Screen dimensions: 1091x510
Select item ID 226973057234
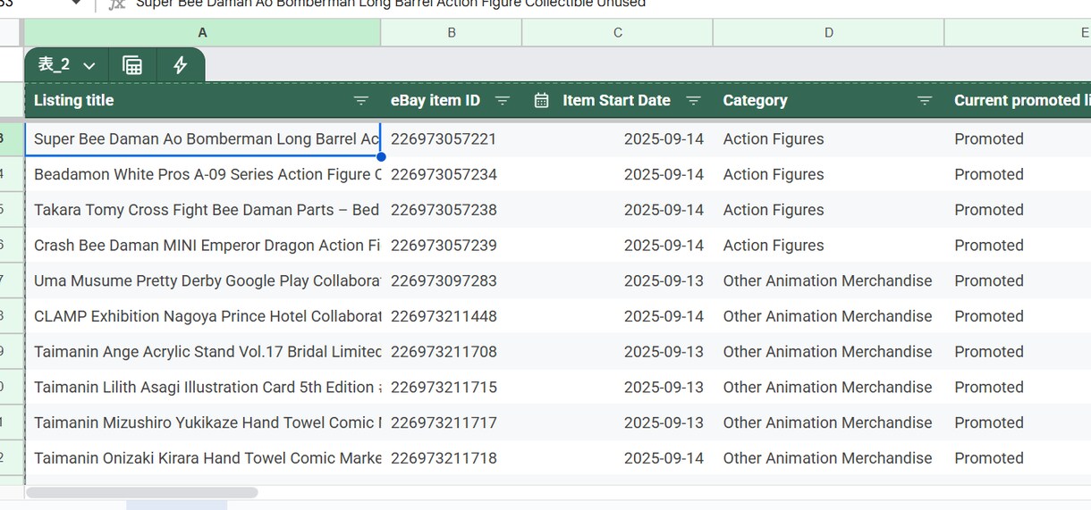pyautogui.click(x=452, y=174)
